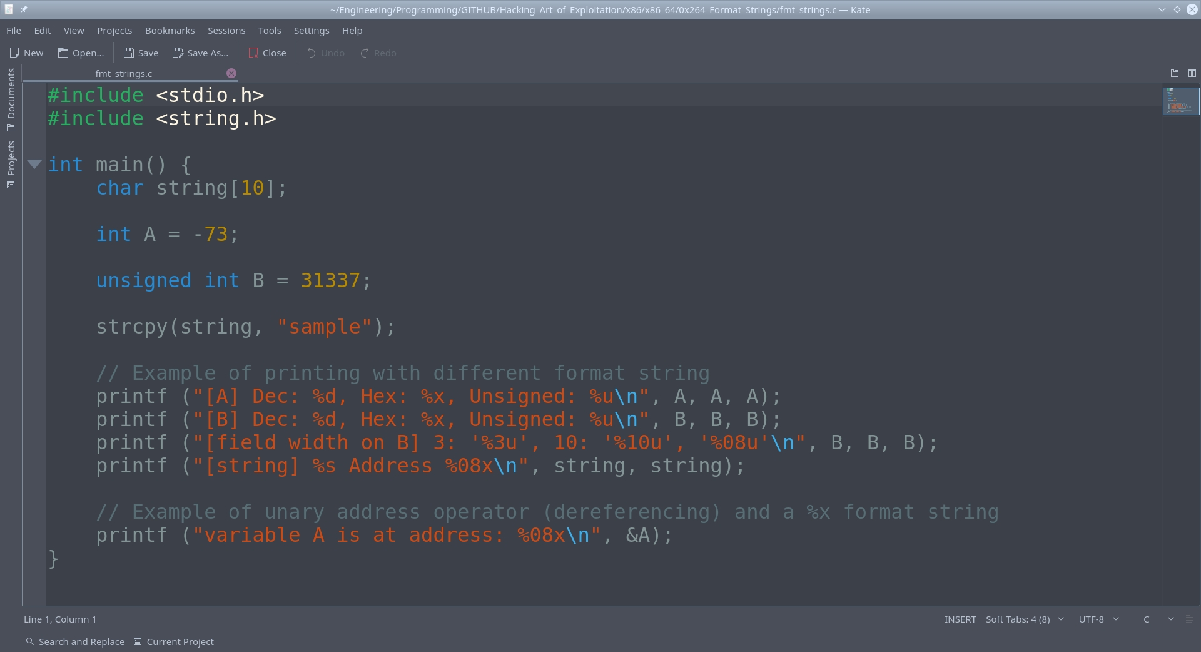Toggle the Projects side panel
1201x652 pixels.
11,163
